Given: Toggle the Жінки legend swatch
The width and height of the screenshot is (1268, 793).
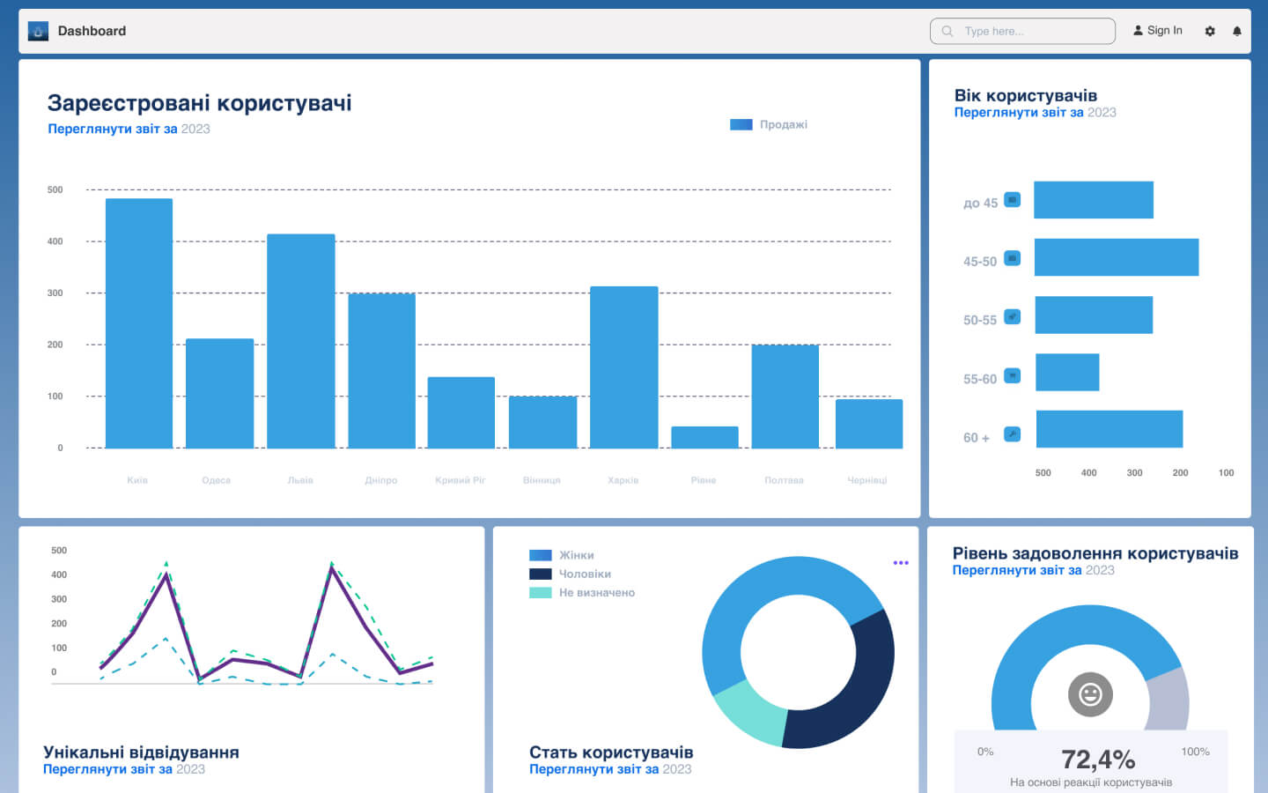Looking at the screenshot, I should point(541,555).
